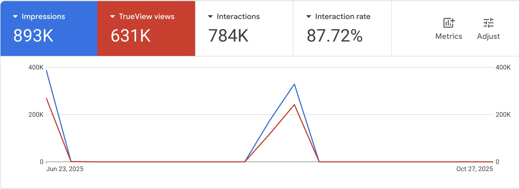Viewport: 519px width, 189px height.
Task: Click the left axis 400K label
Action: point(36,67)
